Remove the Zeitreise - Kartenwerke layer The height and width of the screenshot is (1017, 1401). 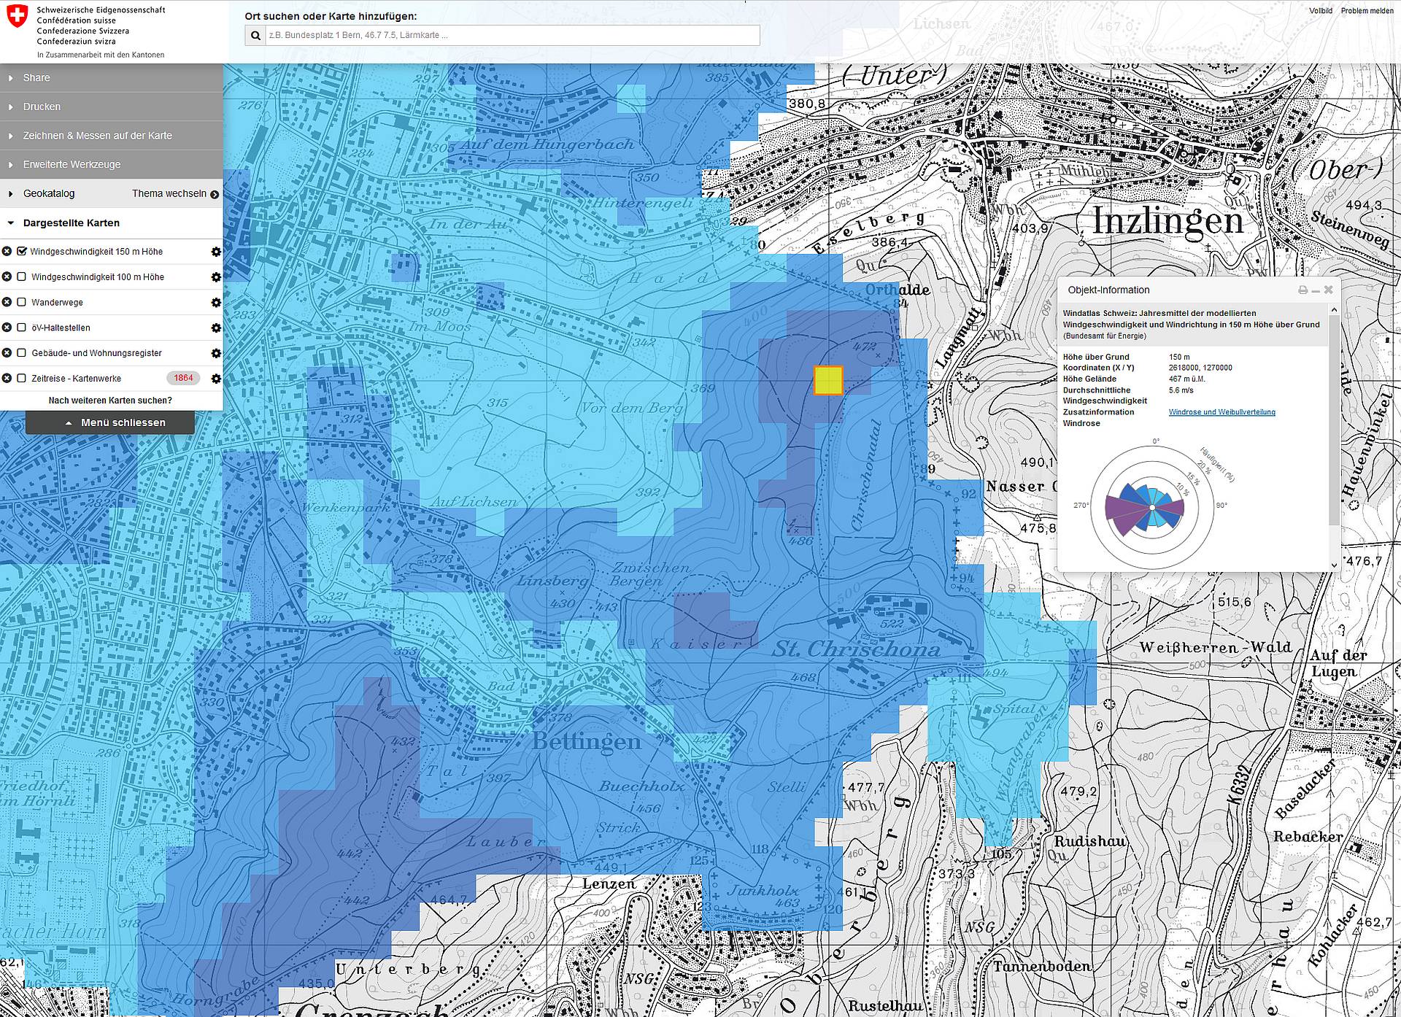[x=7, y=378]
